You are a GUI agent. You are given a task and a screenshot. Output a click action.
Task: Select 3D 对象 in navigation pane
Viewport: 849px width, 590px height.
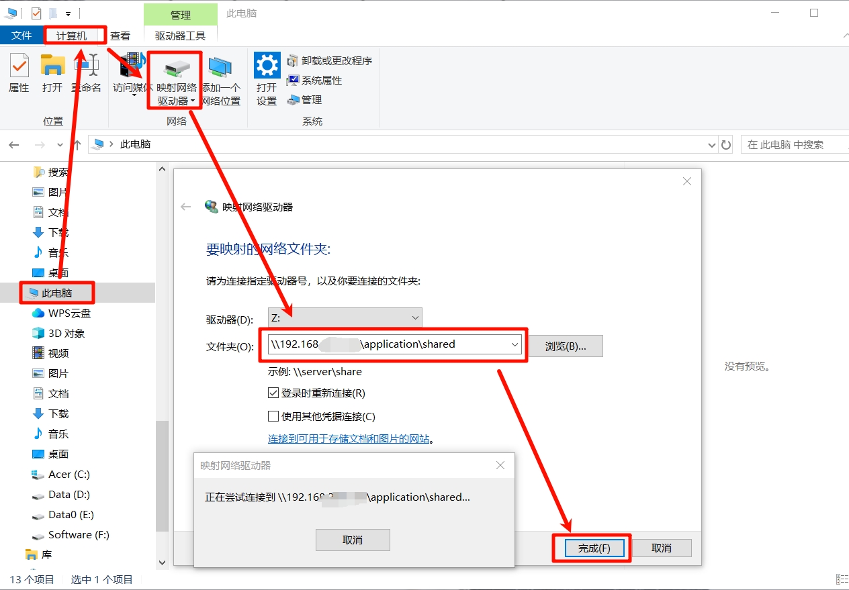(58, 333)
